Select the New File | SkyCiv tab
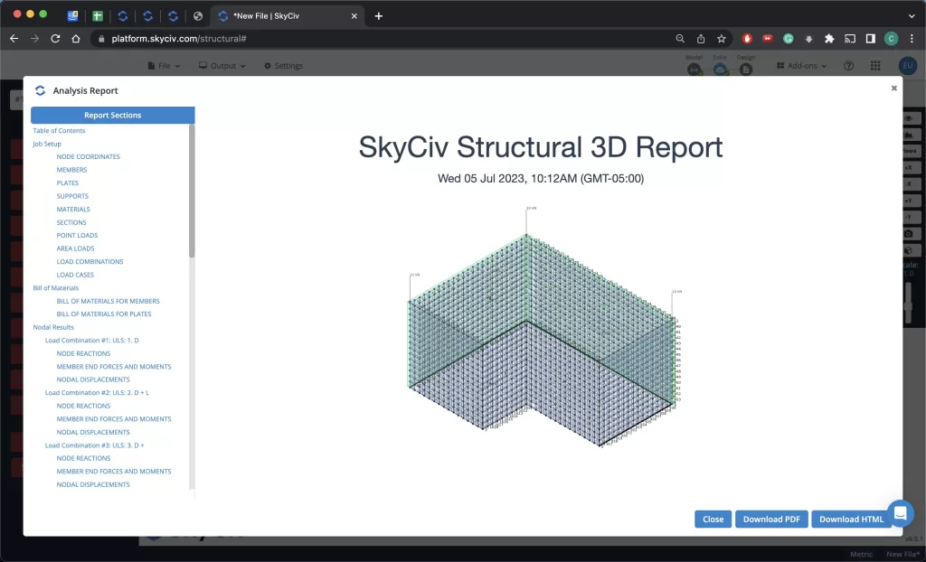Screen dimensions: 926x562 [x=288, y=16]
